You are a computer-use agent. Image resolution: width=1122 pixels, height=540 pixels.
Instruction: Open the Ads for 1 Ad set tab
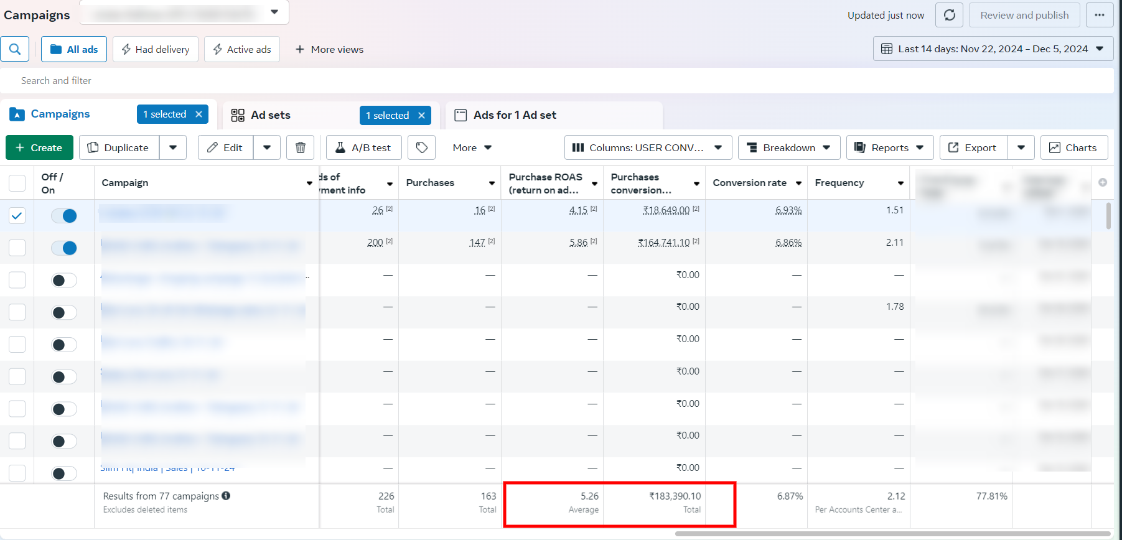click(515, 115)
